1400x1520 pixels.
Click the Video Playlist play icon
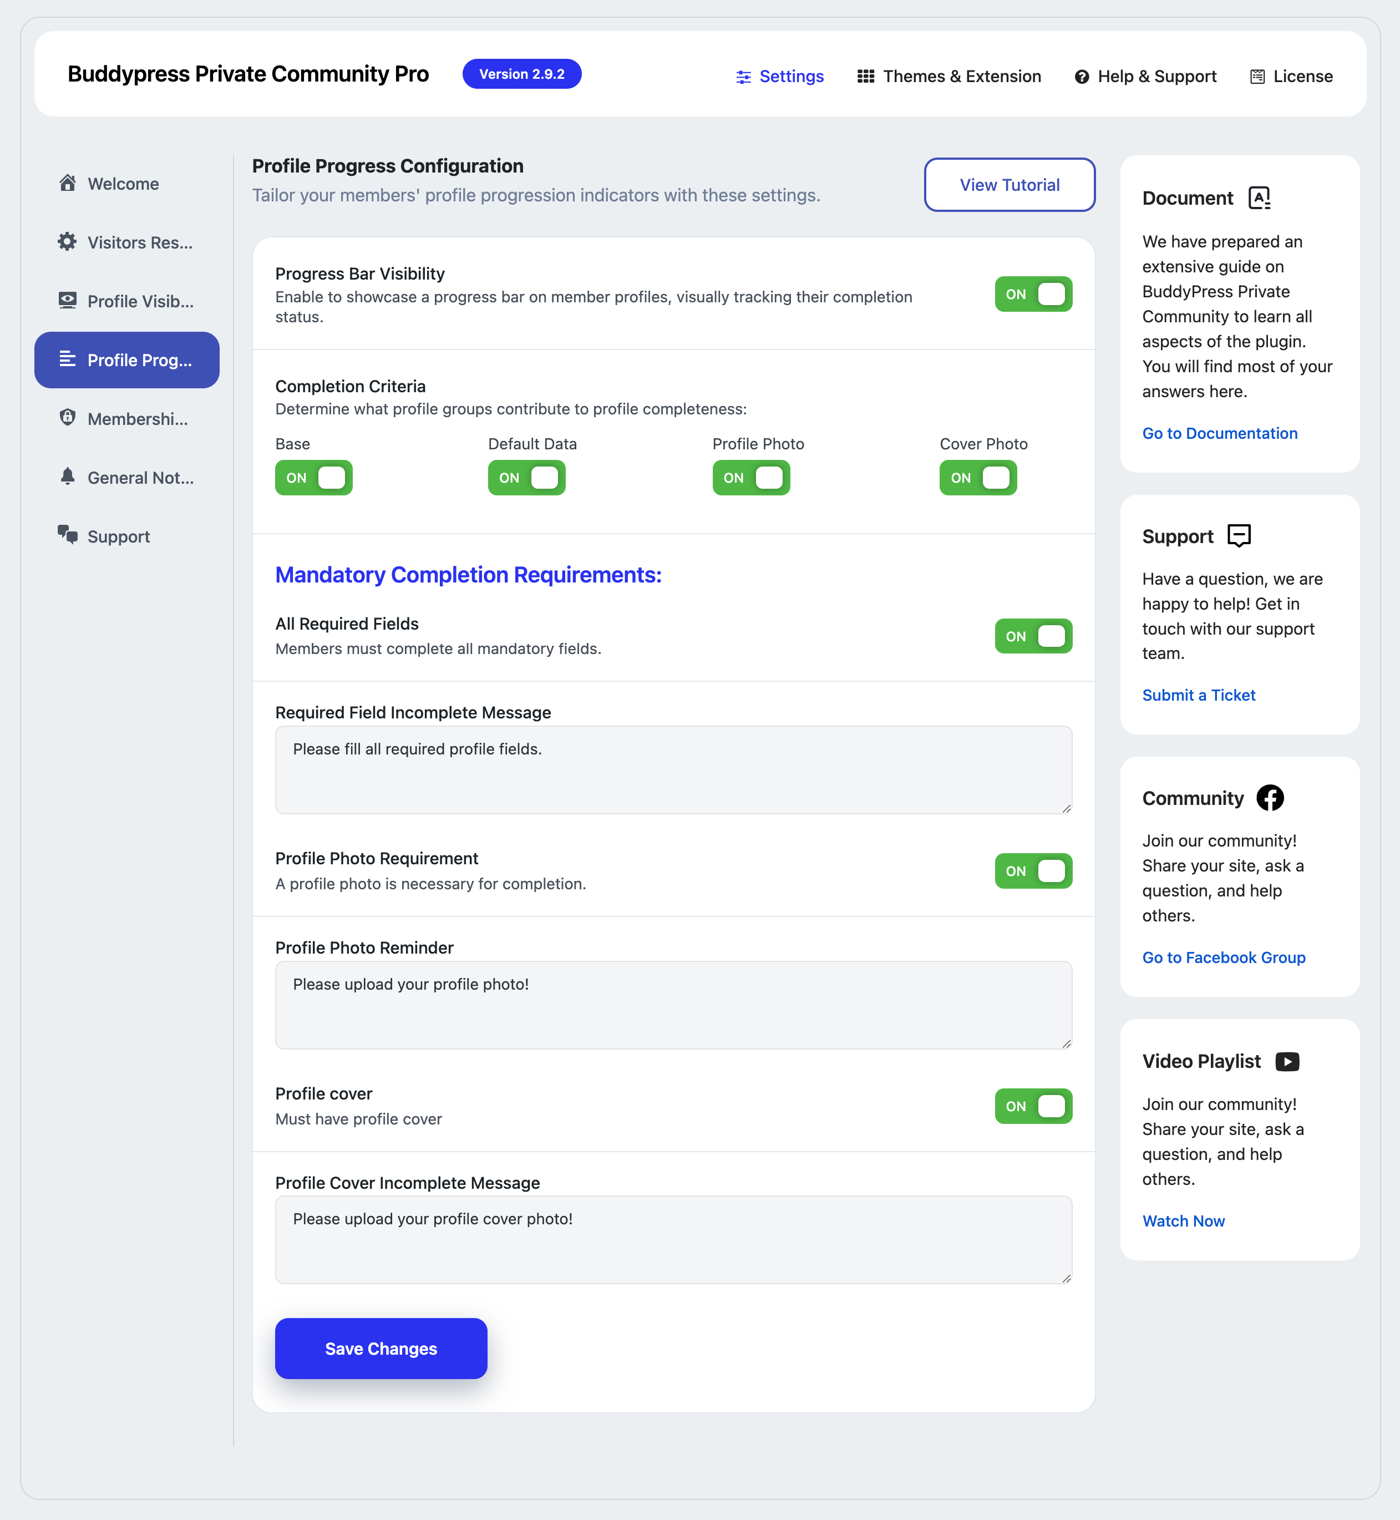tap(1287, 1062)
